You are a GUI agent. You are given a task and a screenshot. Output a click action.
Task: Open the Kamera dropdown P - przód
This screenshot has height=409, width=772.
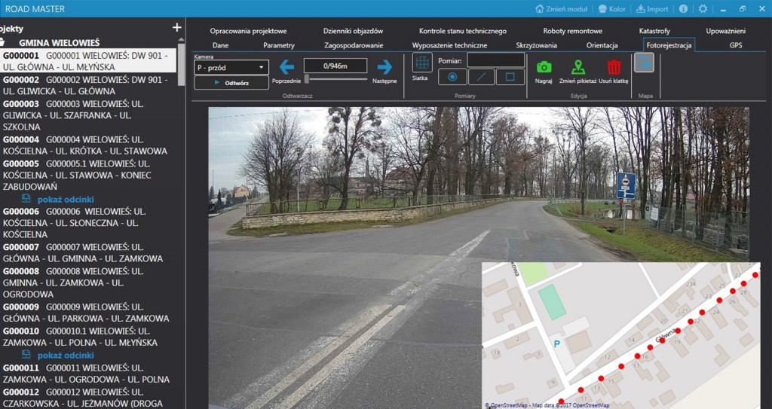coord(231,68)
